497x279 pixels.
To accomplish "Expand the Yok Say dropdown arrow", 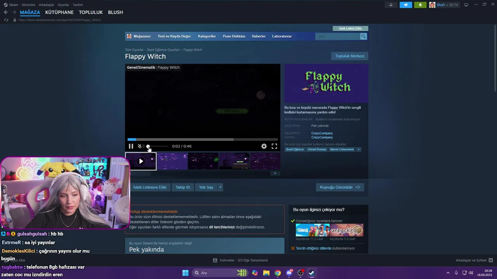I will [x=221, y=187].
